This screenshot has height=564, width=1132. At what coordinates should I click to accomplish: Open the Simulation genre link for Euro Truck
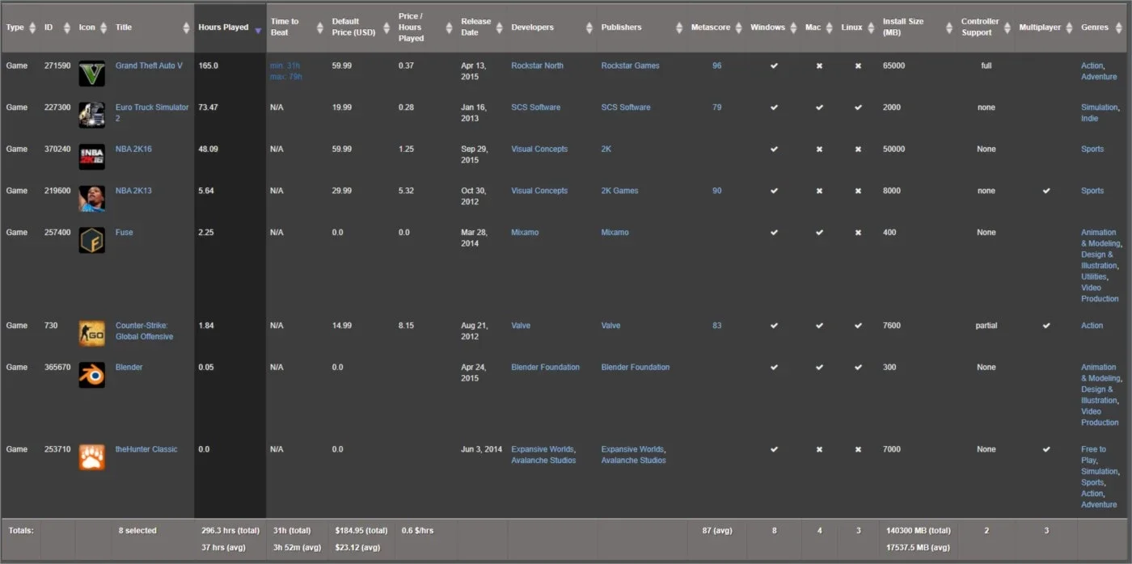click(1100, 107)
